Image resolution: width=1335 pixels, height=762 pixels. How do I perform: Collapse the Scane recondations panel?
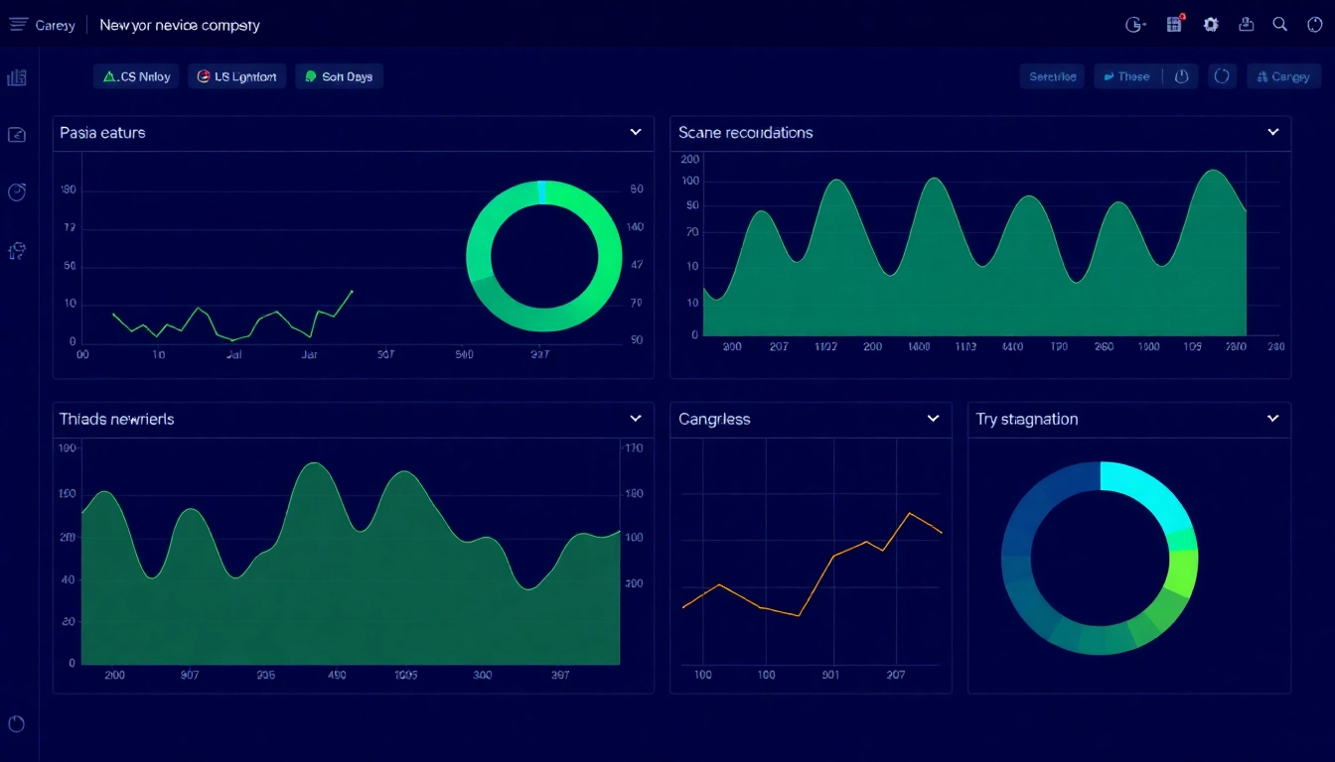[1272, 130]
